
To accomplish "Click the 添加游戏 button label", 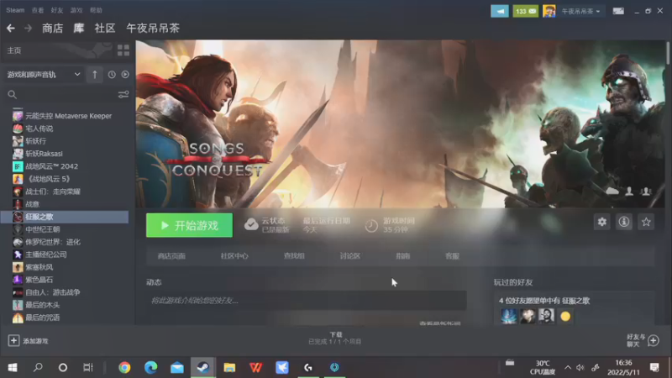I will (x=35, y=341).
